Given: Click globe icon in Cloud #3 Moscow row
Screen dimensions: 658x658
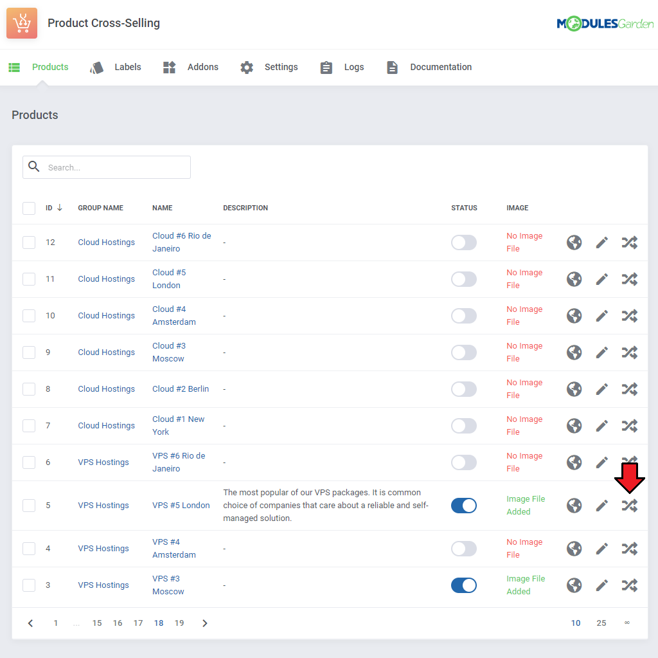Looking at the screenshot, I should pyautogui.click(x=574, y=352).
